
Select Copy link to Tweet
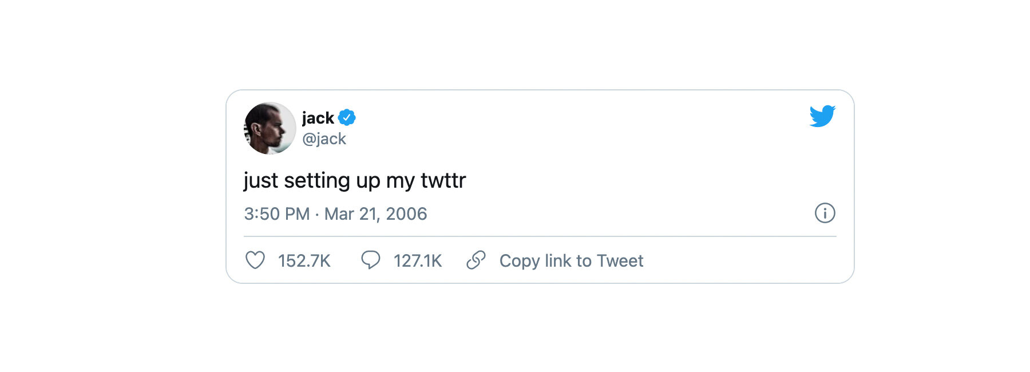click(x=571, y=261)
